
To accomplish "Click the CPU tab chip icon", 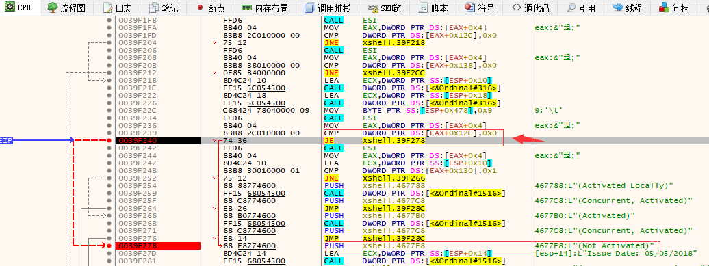I will coord(10,8).
